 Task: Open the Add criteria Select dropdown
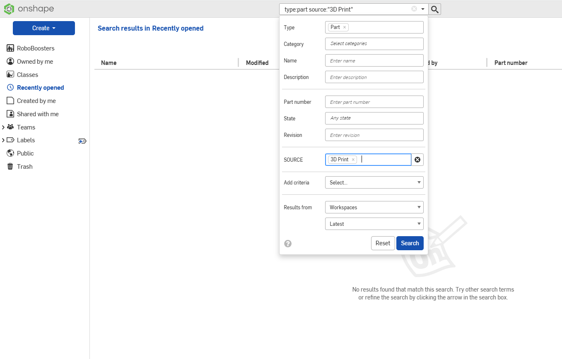click(374, 182)
